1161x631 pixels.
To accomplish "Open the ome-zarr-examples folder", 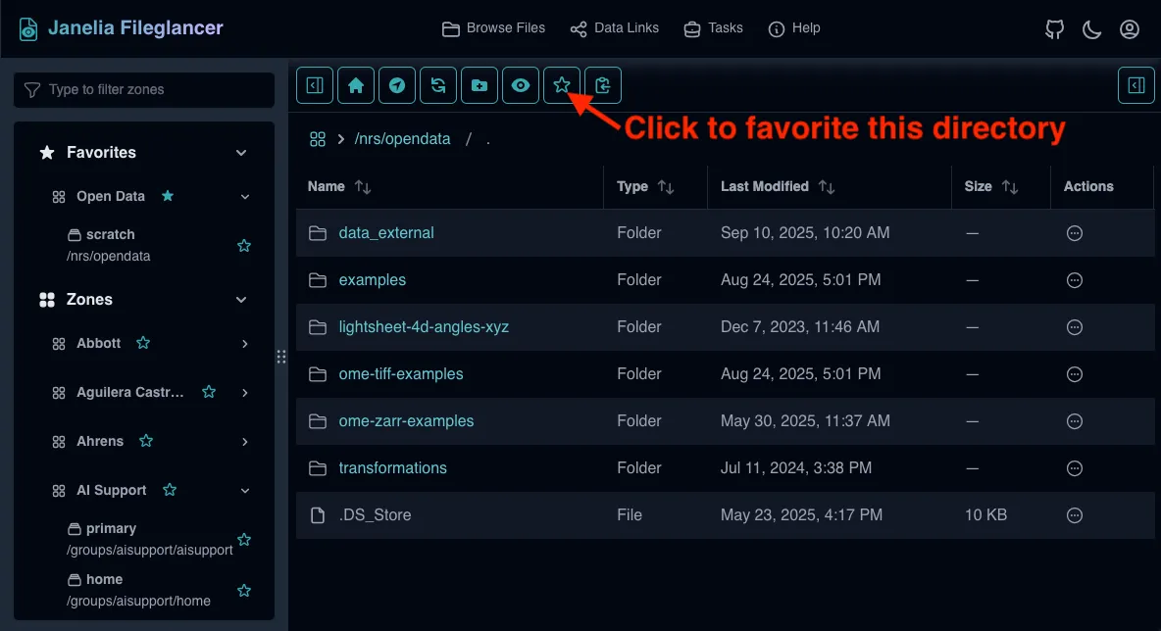I will (406, 421).
